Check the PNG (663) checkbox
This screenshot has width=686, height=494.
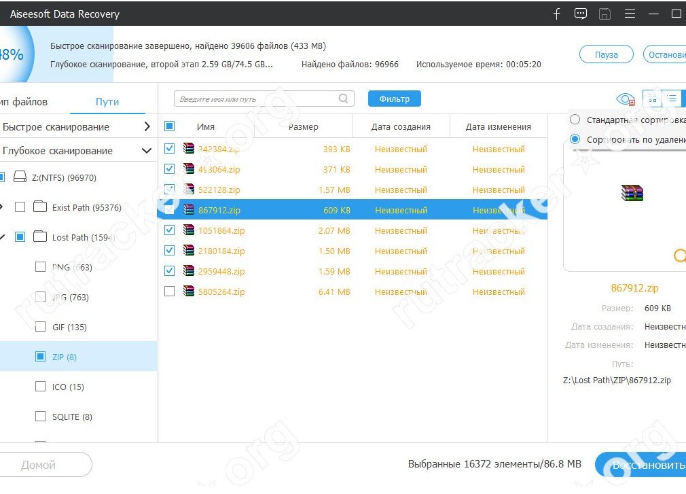[40, 267]
